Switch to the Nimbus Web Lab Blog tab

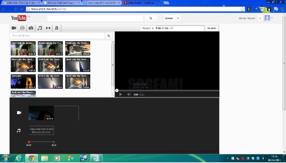tap(63, 2)
